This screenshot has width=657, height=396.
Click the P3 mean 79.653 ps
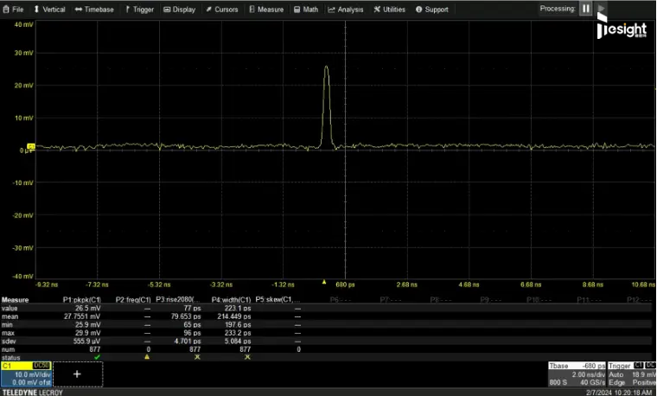[186, 316]
